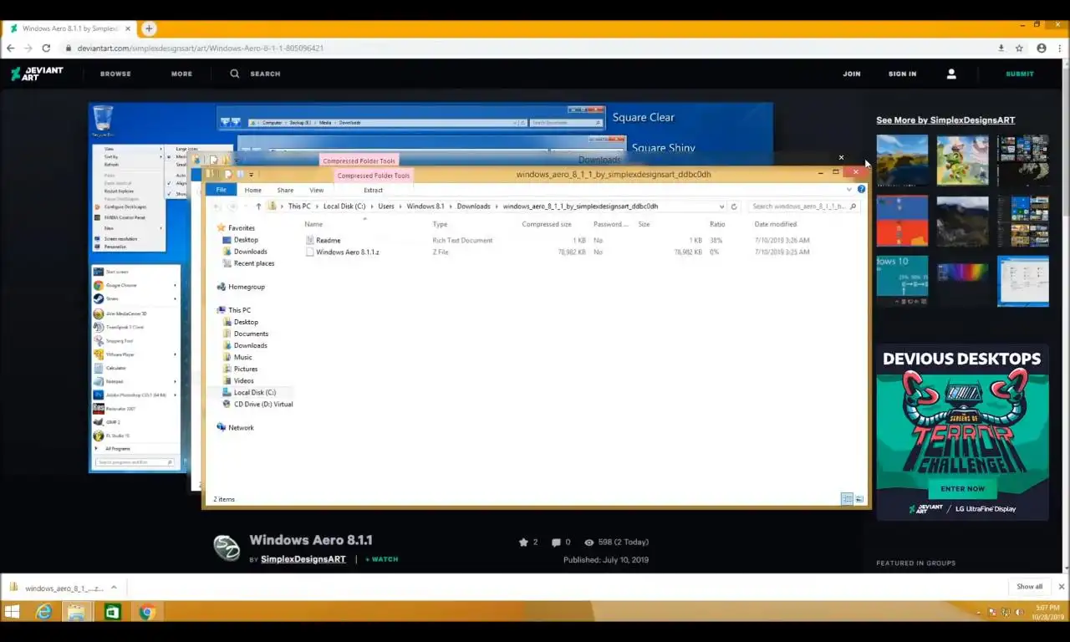Click Downloads in the address bar breadcrumb
Screen dimensions: 1070x642
pyautogui.click(x=473, y=206)
